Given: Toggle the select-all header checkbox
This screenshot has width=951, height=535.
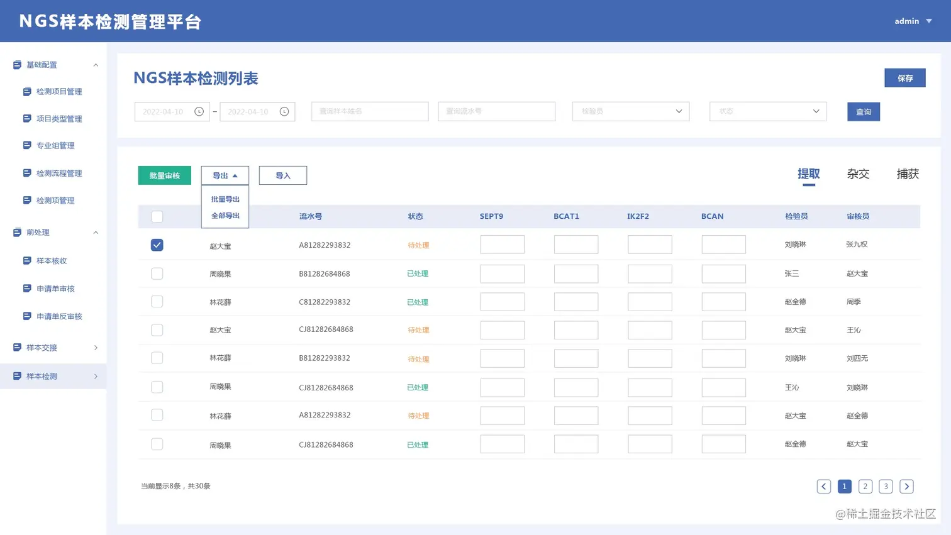Looking at the screenshot, I should (157, 216).
